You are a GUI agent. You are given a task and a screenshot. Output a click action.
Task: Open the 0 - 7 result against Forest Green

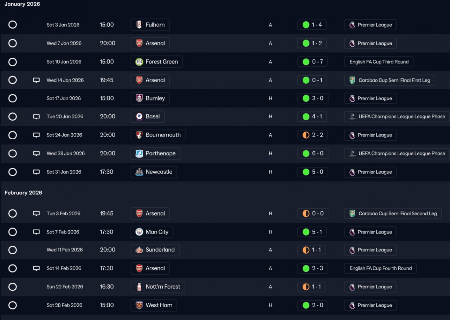pos(313,62)
